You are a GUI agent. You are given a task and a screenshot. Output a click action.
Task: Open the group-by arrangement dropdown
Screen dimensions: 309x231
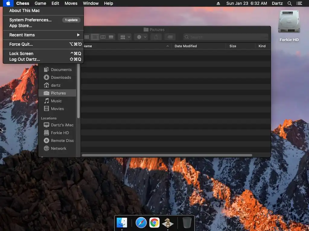125,37
